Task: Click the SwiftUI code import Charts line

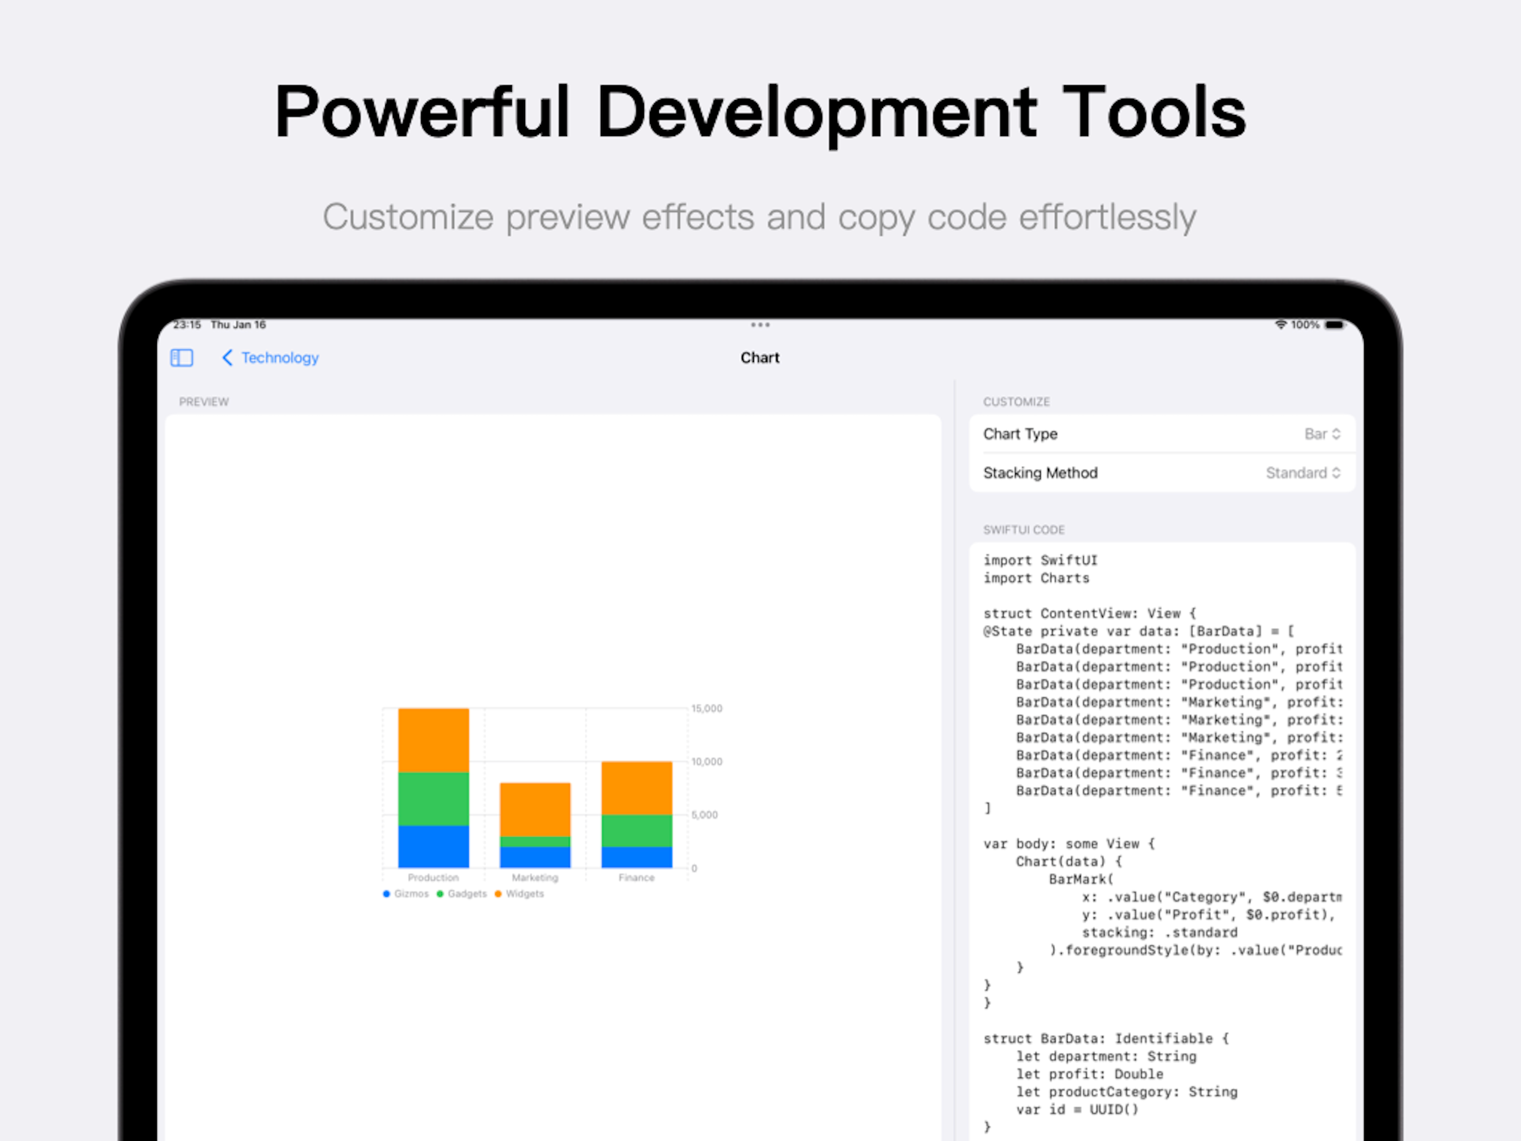Action: [1036, 578]
